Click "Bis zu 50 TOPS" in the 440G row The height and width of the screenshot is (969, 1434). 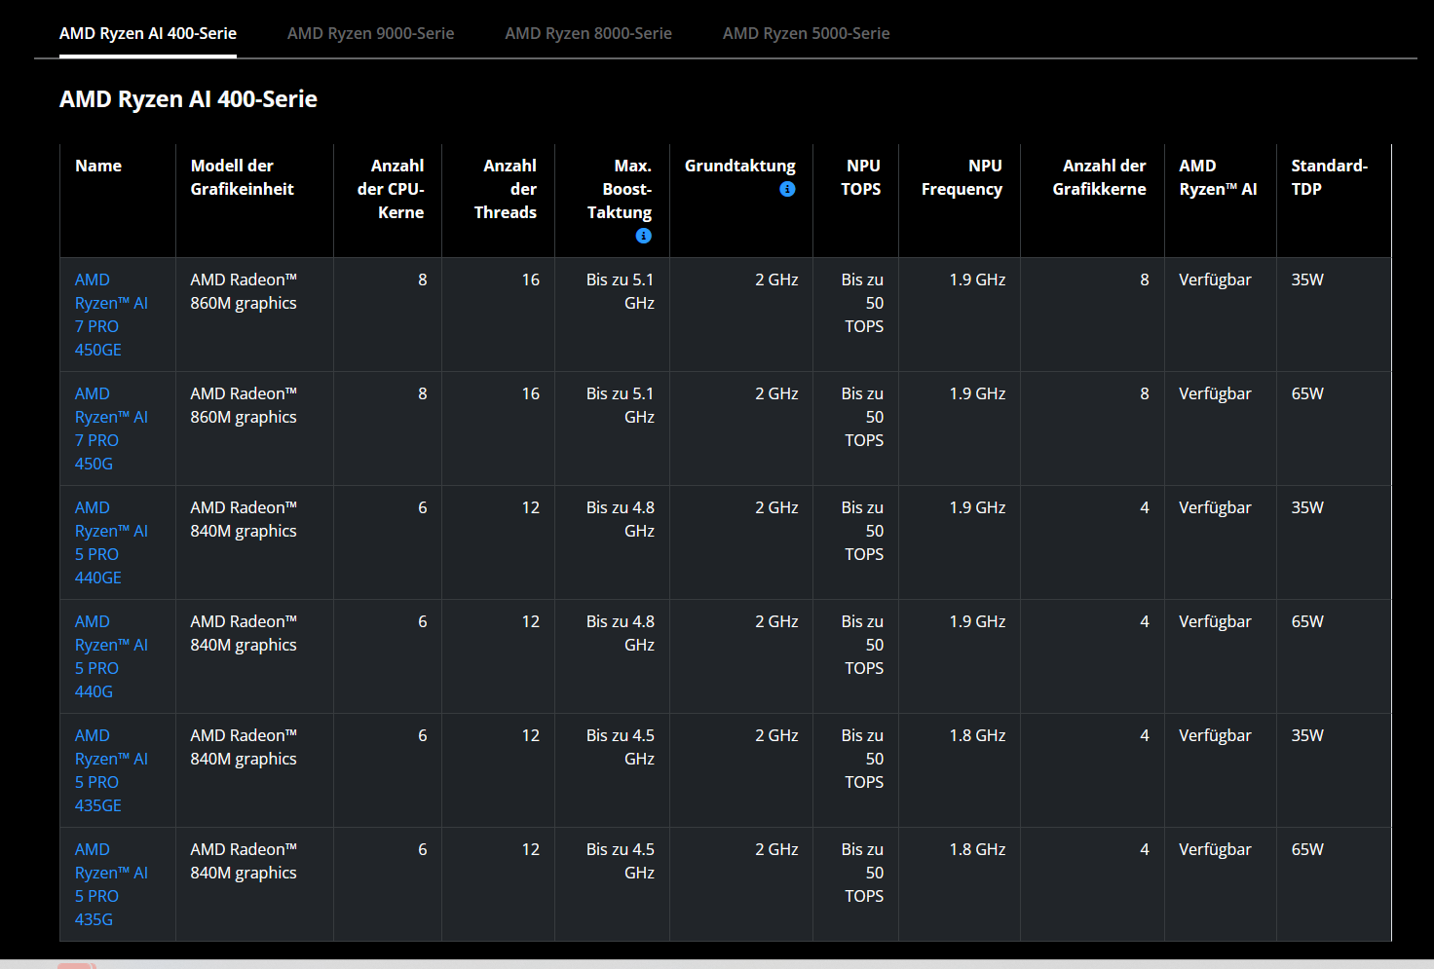(863, 645)
